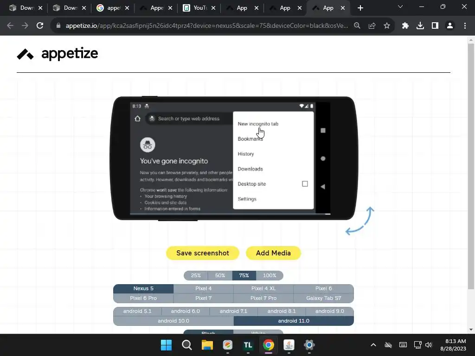Bookmark this tab with the star
This screenshot has height=356, width=475.
[x=387, y=26]
